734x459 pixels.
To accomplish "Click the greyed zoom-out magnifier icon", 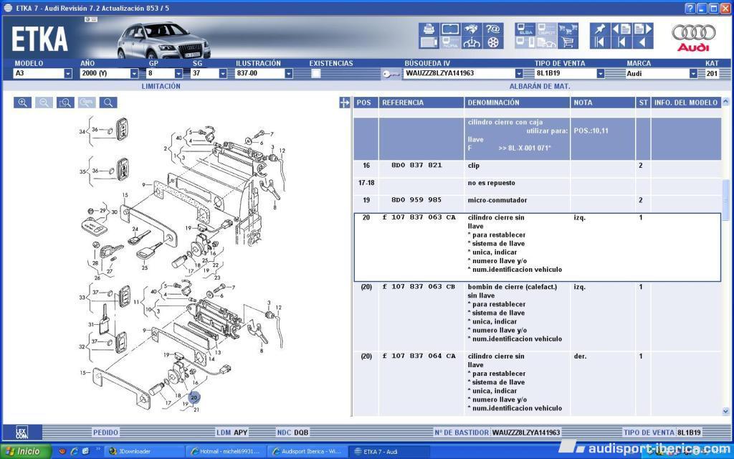I will pos(44,103).
